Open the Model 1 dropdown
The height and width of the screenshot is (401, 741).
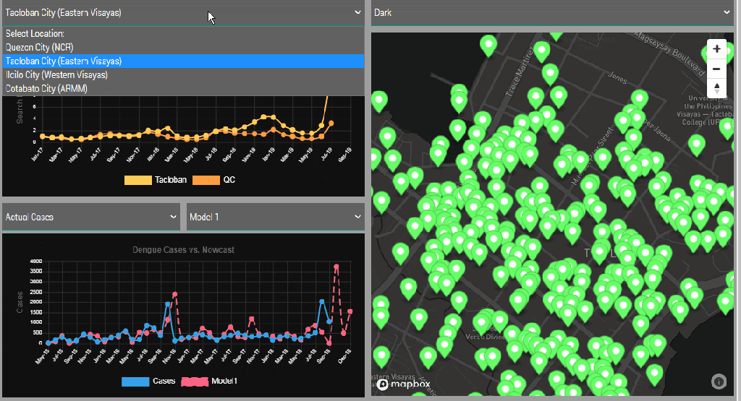[275, 217]
